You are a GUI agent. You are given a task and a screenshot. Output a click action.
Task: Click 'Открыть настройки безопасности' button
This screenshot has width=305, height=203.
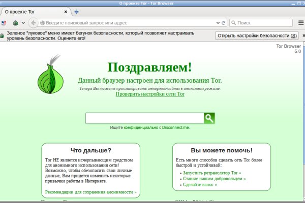coord(257,36)
